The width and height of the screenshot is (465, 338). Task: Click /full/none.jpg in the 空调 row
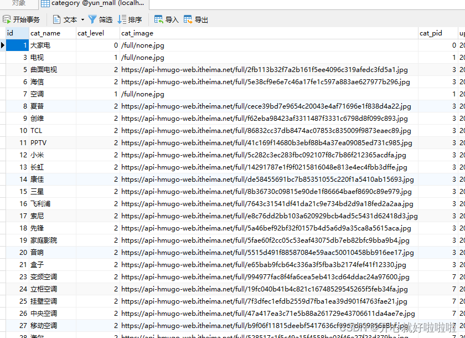click(143, 94)
